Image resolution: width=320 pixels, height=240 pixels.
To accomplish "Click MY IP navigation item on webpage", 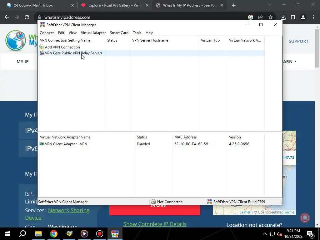I will click(22, 62).
